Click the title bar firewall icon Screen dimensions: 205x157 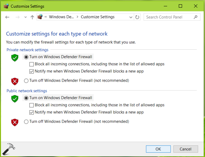tap(6, 6)
